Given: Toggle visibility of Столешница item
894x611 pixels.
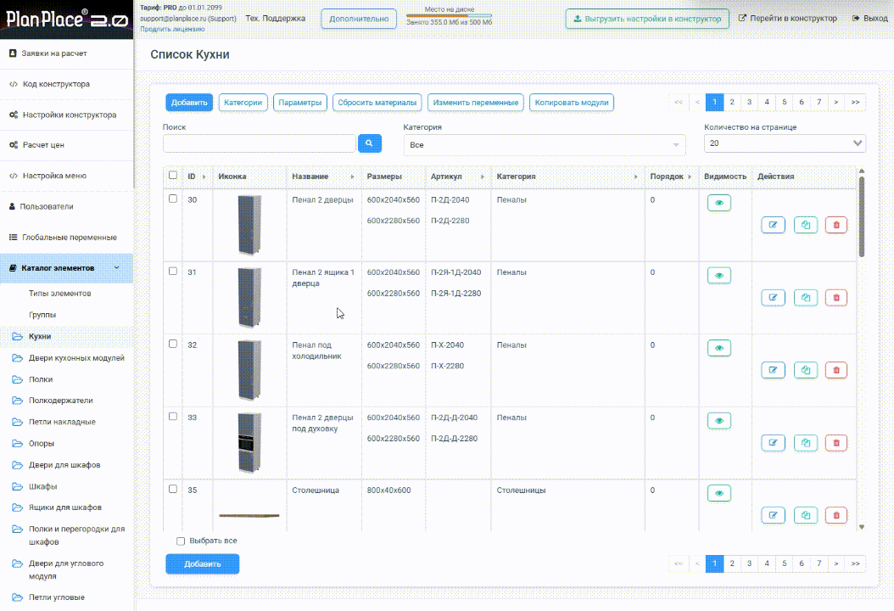Looking at the screenshot, I should click(x=719, y=494).
